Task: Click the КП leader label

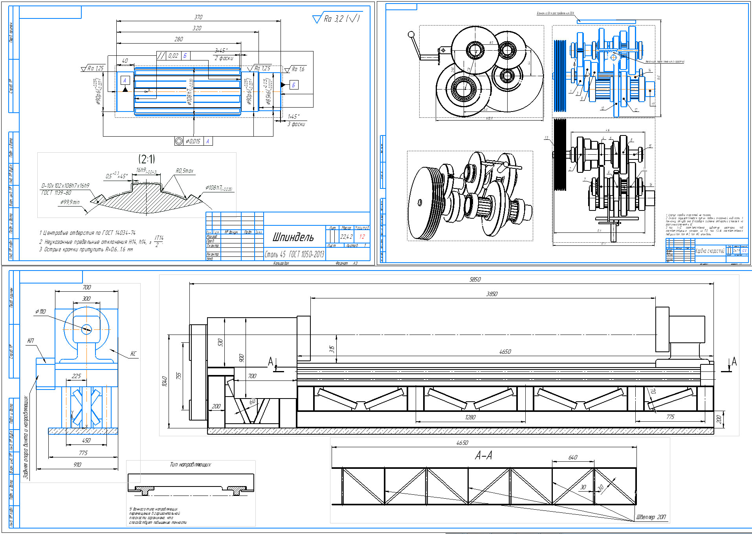Action: 31,340
